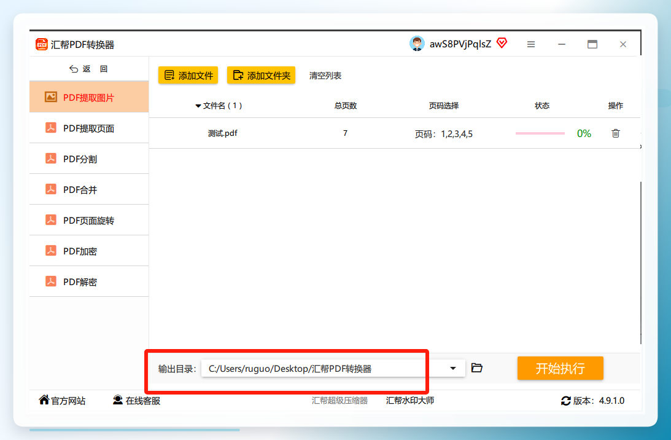Open the output folder browse icon

click(477, 367)
